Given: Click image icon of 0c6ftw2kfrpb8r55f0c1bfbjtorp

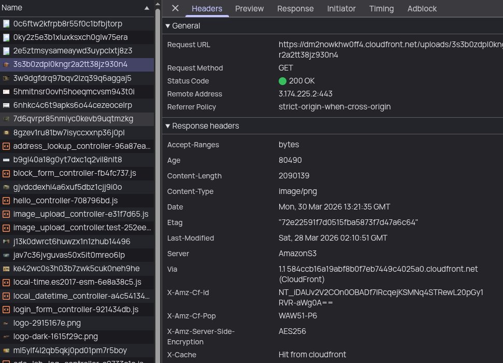Looking at the screenshot, I should [6, 24].
